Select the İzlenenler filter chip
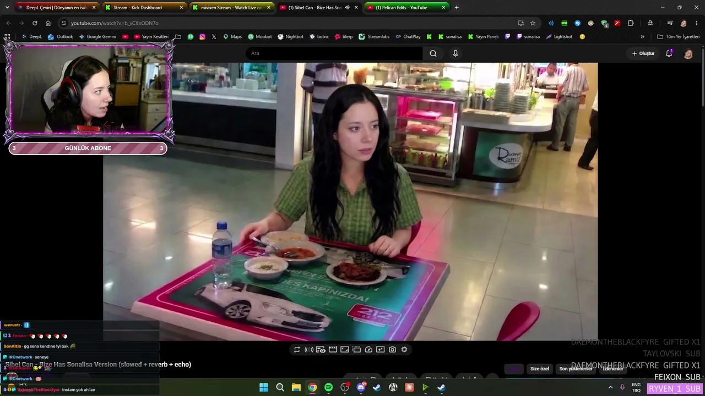 pyautogui.click(x=613, y=369)
